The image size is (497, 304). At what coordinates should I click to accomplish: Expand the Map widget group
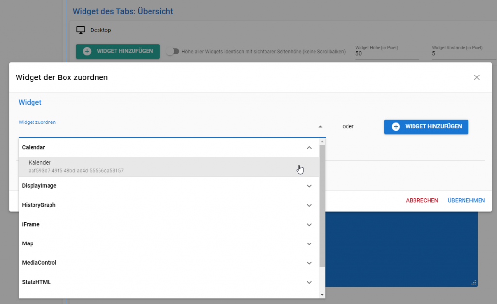point(309,244)
